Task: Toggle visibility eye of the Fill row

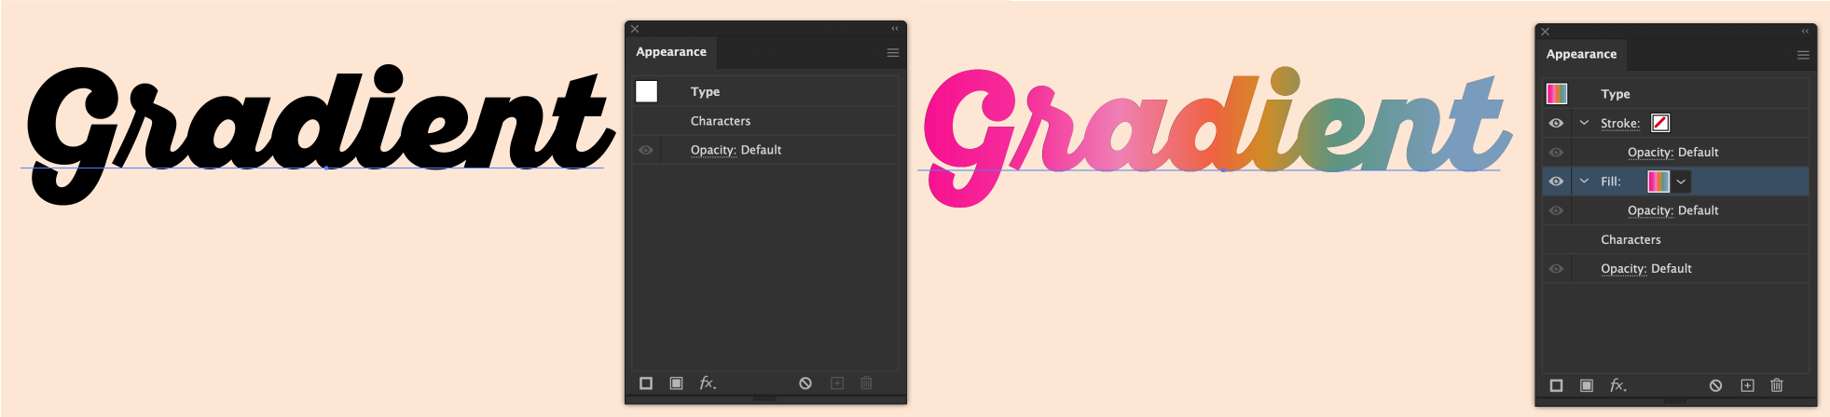Action: [x=1556, y=182]
